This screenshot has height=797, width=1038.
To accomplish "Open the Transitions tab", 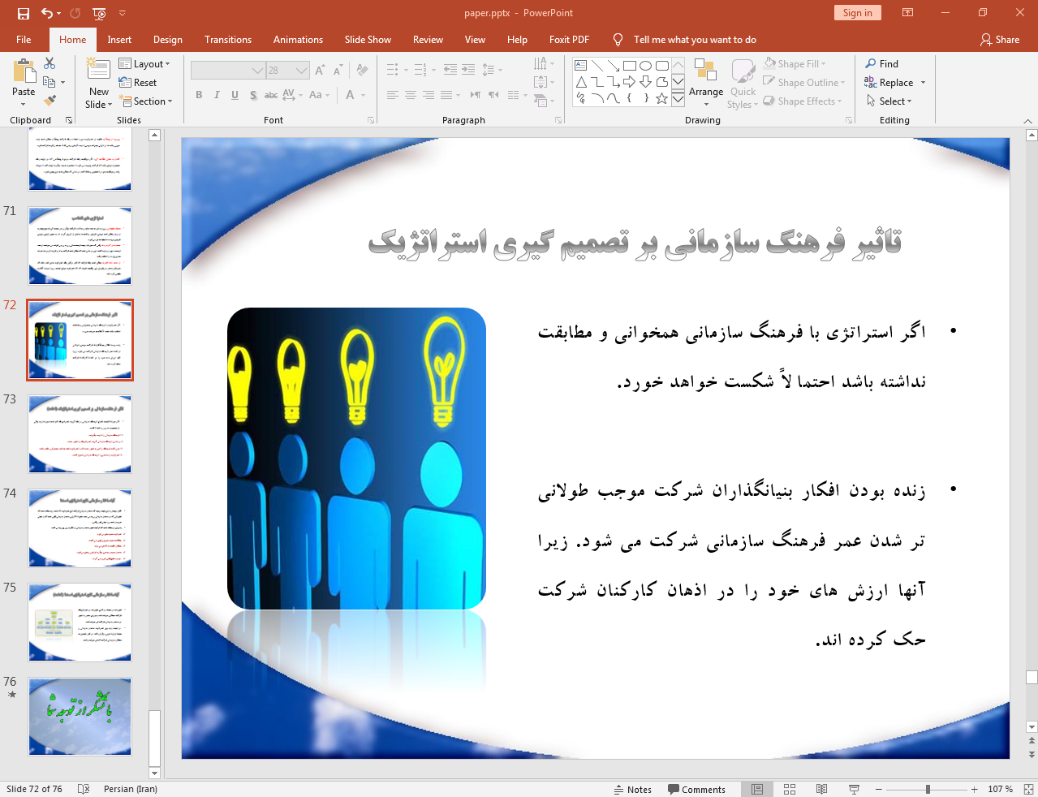I will click(x=228, y=39).
